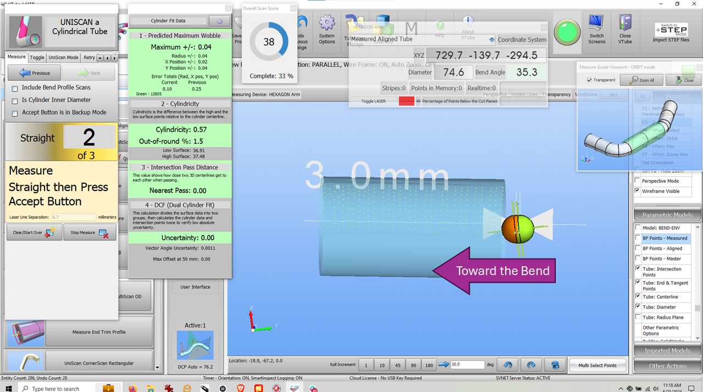Click left tab scroll arrow next to Retry

tap(107, 58)
